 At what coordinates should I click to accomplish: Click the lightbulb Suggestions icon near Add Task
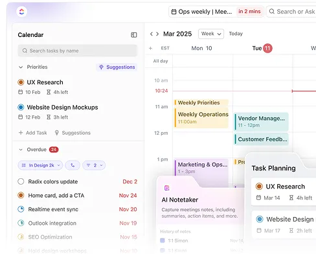pyautogui.click(x=57, y=133)
